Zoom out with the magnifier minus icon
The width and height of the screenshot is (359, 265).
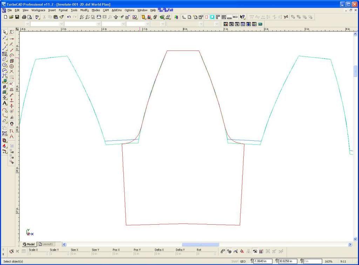coord(87,17)
